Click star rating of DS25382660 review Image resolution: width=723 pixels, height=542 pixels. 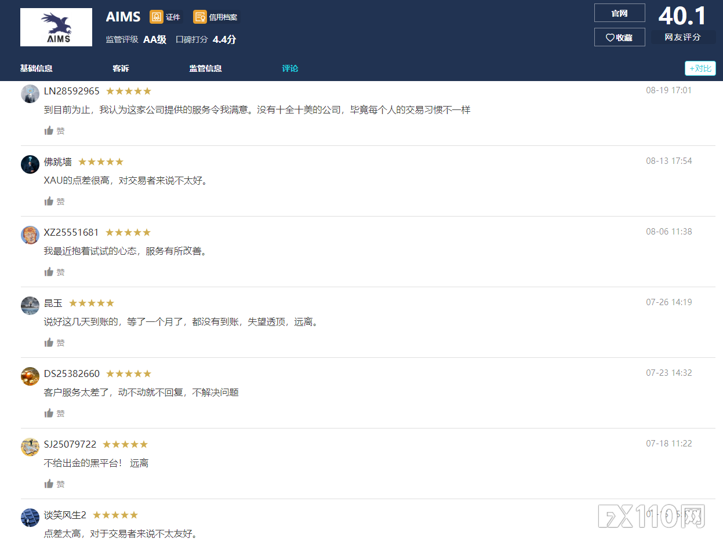tap(129, 374)
